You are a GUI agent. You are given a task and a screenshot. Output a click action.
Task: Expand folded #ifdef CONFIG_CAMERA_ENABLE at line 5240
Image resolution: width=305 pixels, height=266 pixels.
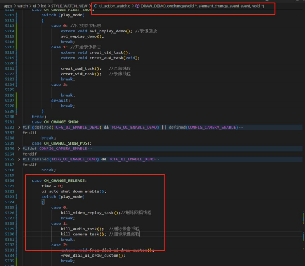(x=19, y=149)
